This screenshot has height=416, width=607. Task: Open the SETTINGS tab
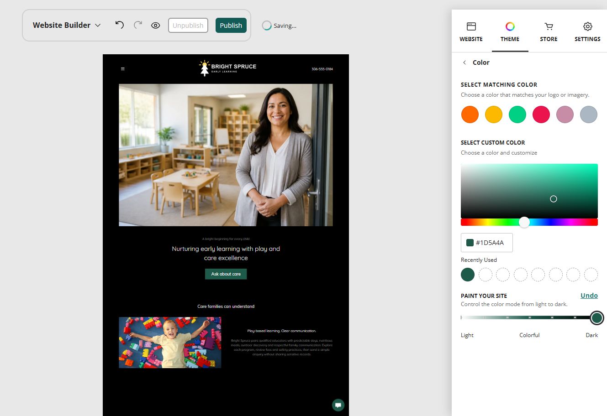pos(587,32)
